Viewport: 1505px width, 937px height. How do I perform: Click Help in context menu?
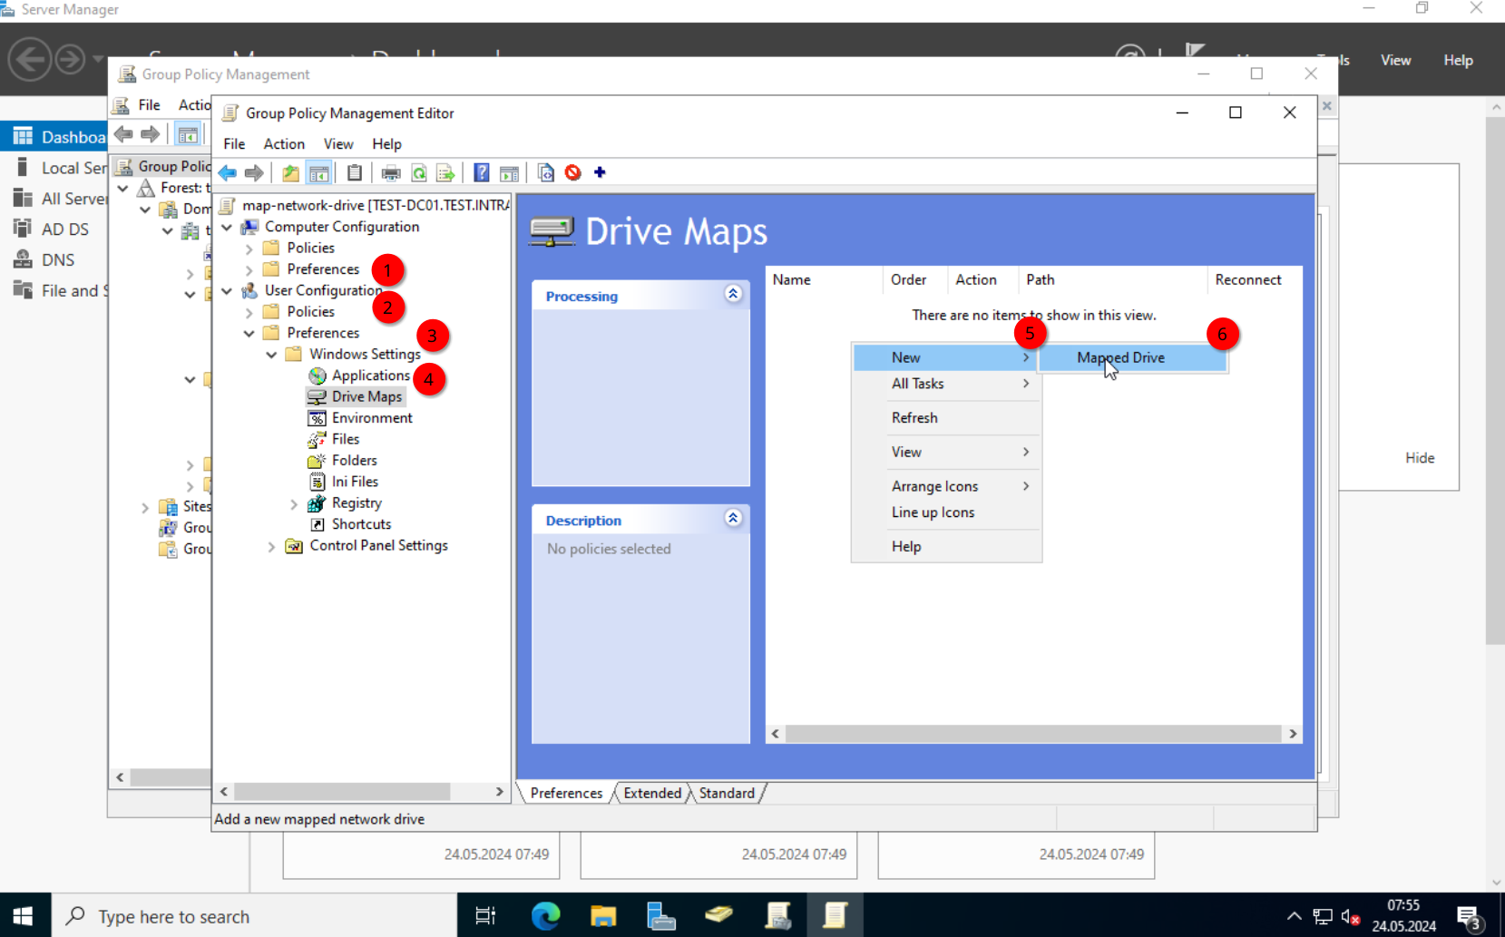pyautogui.click(x=946, y=547)
